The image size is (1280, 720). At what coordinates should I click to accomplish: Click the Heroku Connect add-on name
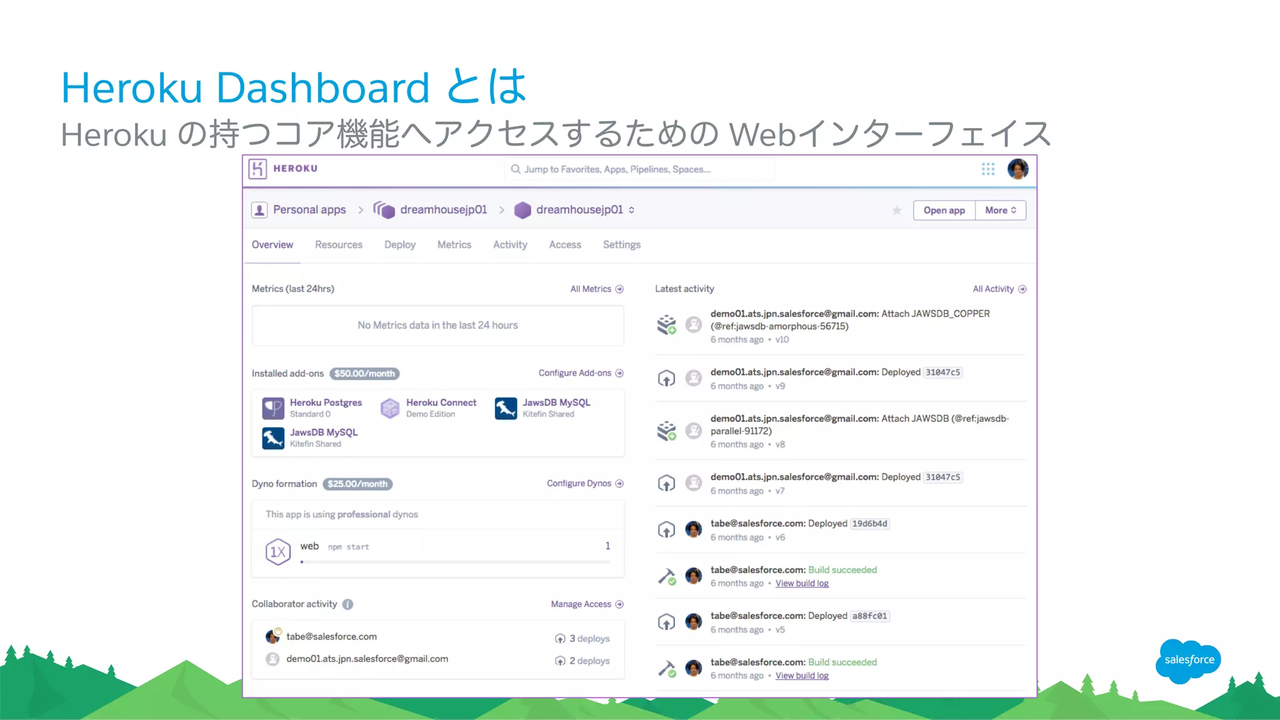441,403
